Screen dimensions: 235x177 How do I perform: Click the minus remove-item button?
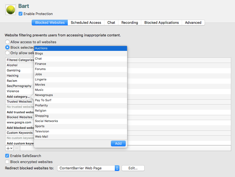17,148
